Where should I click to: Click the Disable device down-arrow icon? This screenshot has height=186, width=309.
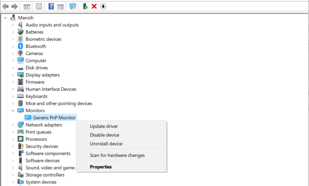click(x=103, y=6)
